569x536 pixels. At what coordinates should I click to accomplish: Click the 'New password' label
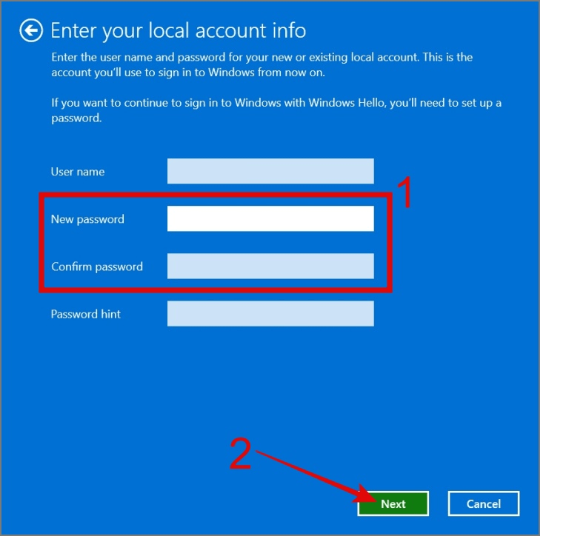(x=87, y=219)
